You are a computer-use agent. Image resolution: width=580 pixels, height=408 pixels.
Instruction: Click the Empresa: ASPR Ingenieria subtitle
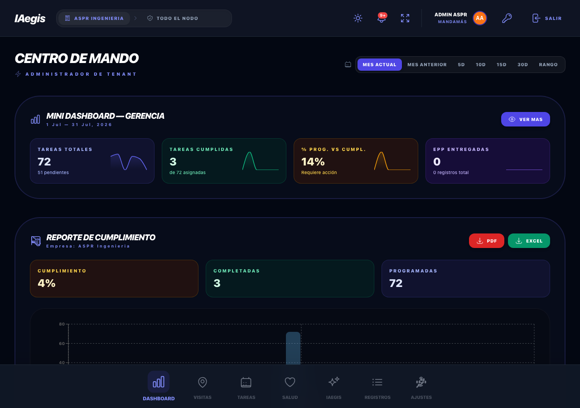pyautogui.click(x=88, y=246)
